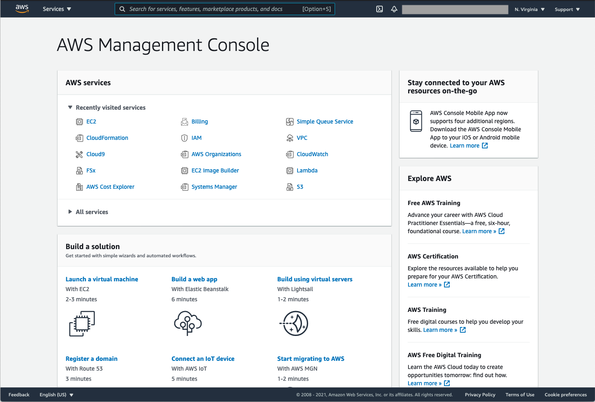Open the Lambda link
This screenshot has height=402, width=595.
coord(307,170)
